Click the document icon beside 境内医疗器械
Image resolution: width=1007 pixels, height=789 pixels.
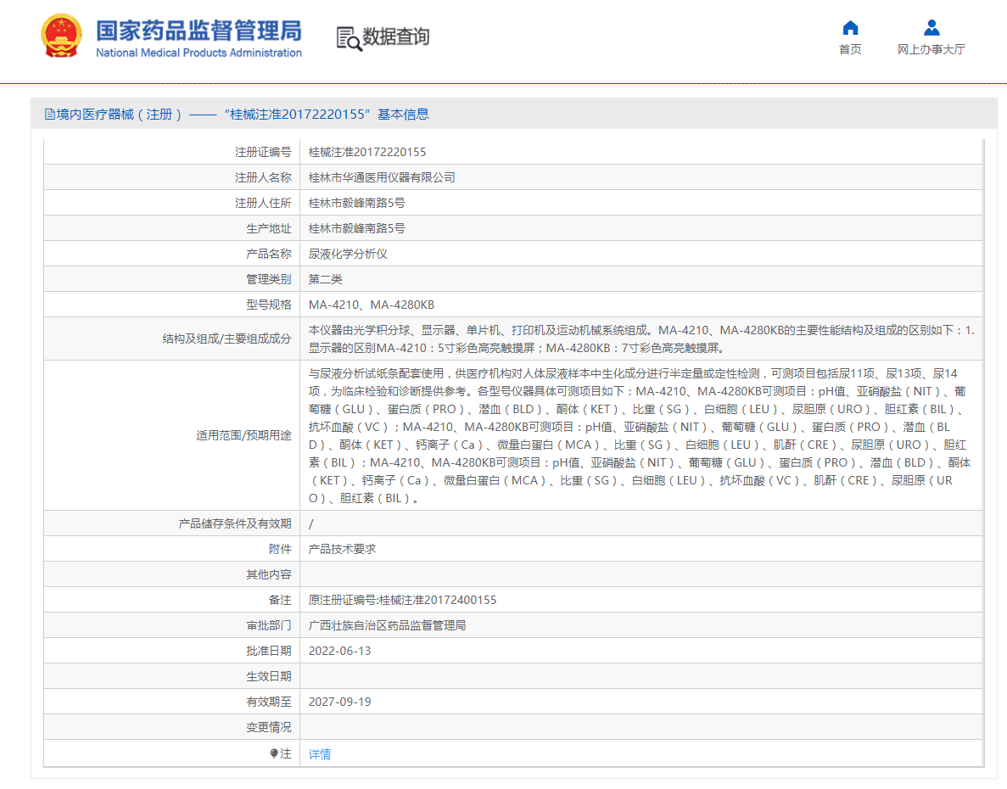click(x=49, y=115)
